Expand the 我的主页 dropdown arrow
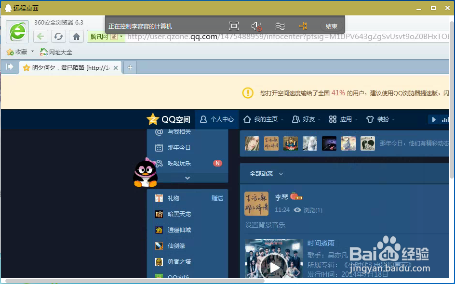The width and height of the screenshot is (455, 284). click(x=282, y=120)
